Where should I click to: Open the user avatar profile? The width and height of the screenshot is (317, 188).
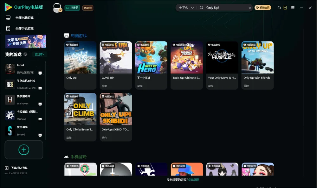click(x=57, y=8)
